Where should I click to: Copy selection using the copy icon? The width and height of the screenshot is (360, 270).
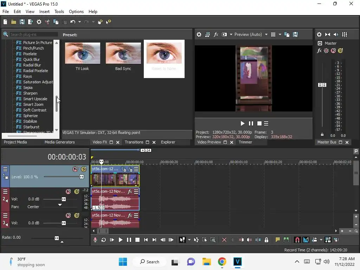pyautogui.click(x=56, y=22)
